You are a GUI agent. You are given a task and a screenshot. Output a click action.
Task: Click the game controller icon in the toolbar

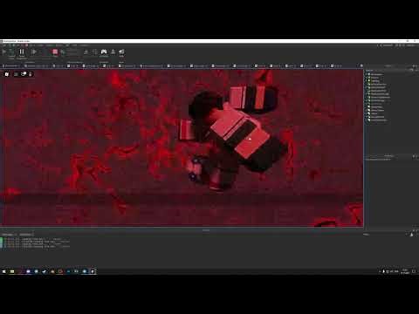[104, 52]
